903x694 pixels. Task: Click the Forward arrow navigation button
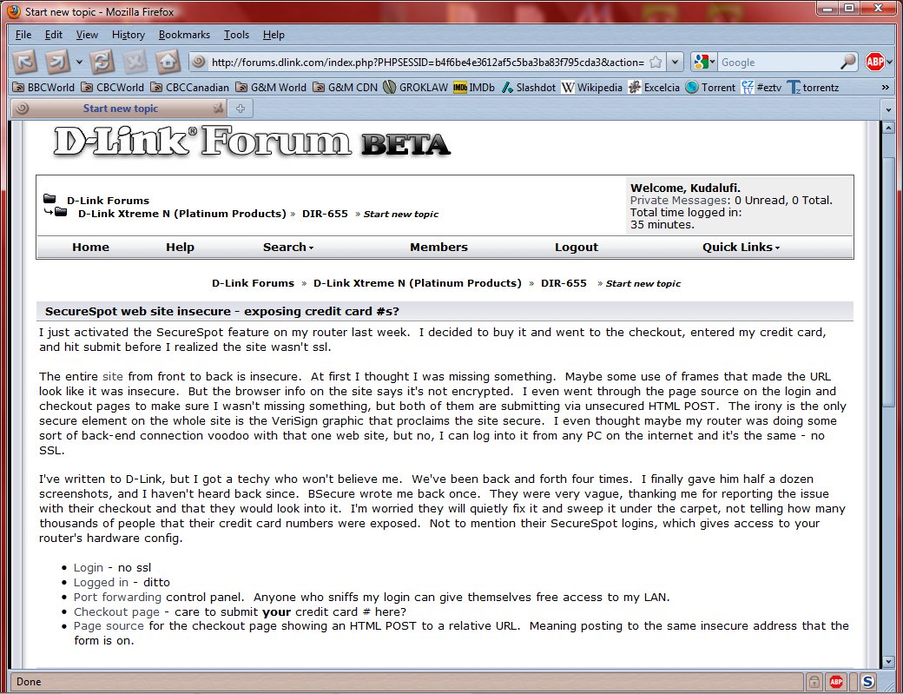point(57,62)
